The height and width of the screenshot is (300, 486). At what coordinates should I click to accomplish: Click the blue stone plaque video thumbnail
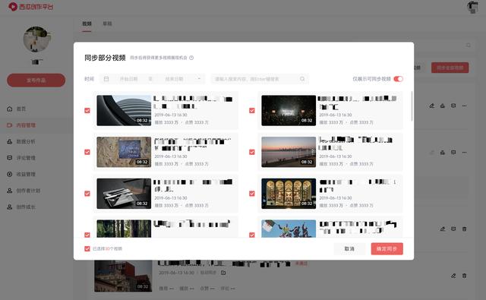point(124,152)
